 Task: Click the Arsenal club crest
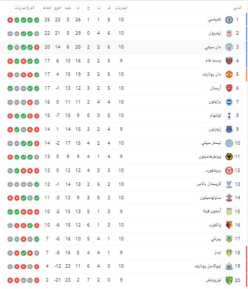click(x=229, y=88)
